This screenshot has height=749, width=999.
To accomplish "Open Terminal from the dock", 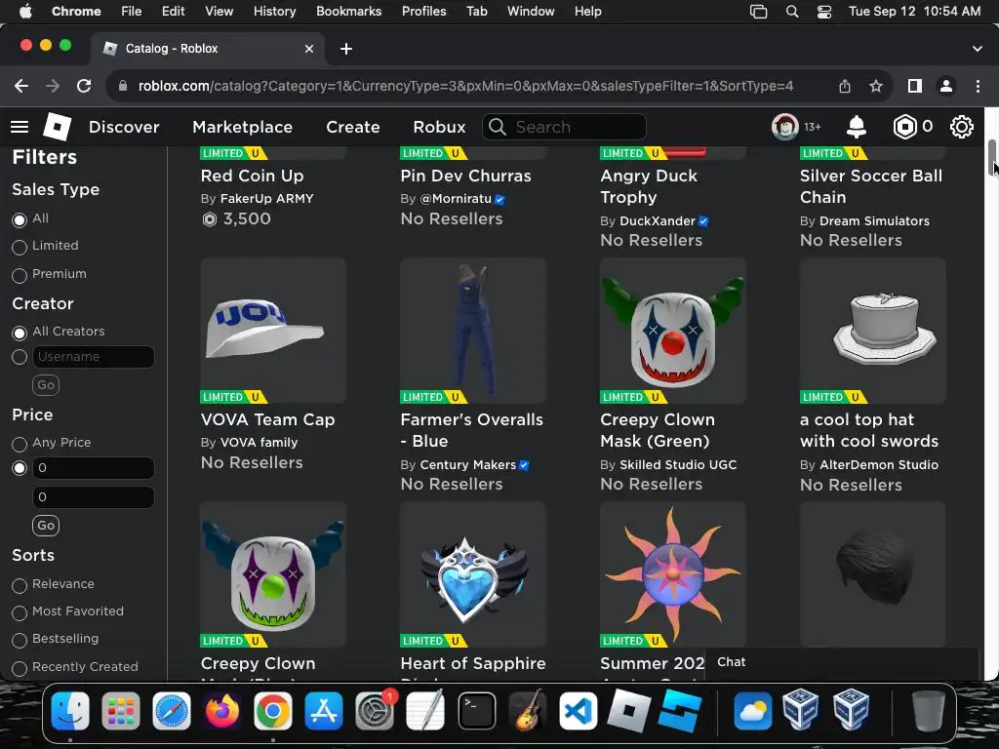I will (x=476, y=711).
